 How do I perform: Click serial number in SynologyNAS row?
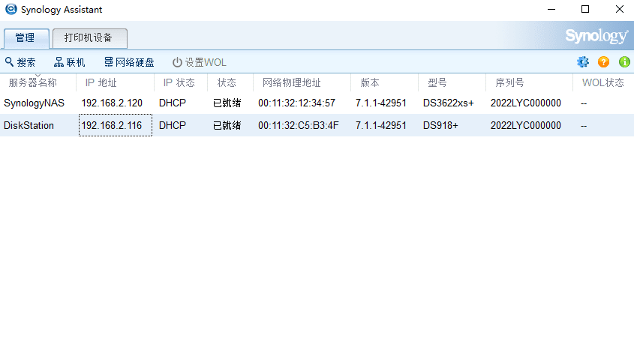click(526, 103)
